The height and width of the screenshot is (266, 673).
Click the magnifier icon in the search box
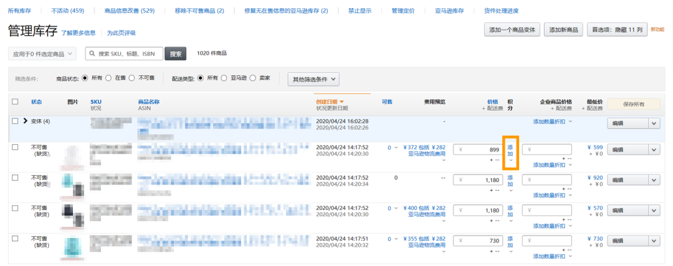[92, 54]
